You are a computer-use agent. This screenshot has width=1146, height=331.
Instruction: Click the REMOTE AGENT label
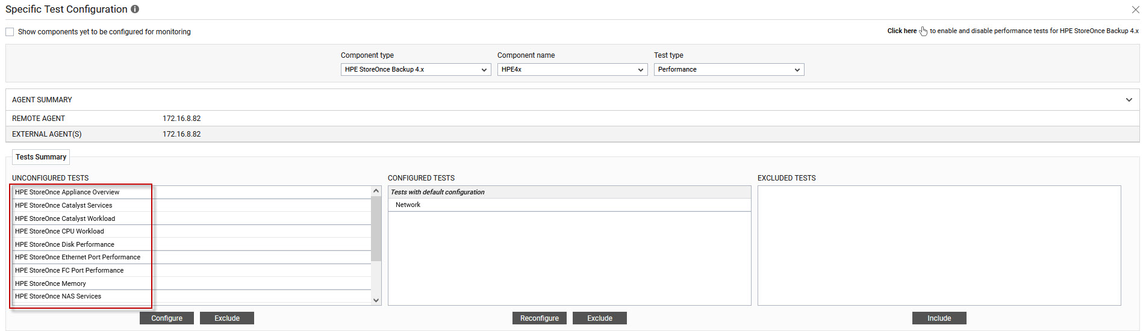pyautogui.click(x=39, y=119)
